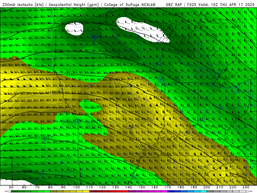Pick the cyan swatch just before 200
Screen dimensions: 257x193
pyautogui.click(x=203, y=191)
